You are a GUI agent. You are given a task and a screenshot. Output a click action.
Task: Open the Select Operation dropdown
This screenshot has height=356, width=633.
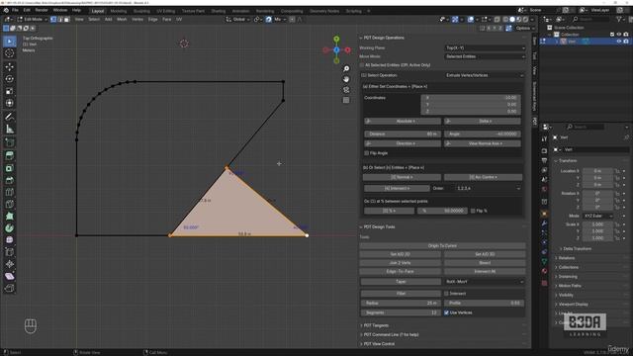(x=484, y=75)
